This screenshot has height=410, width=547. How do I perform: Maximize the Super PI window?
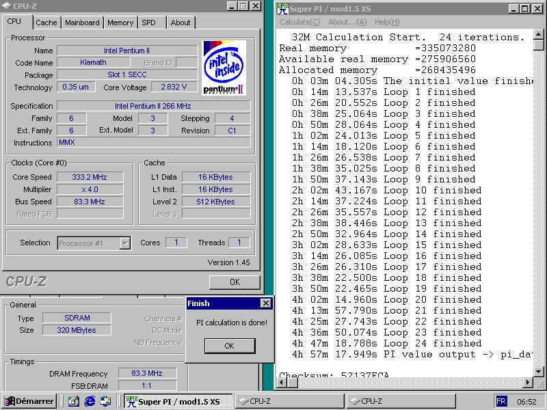(x=524, y=9)
